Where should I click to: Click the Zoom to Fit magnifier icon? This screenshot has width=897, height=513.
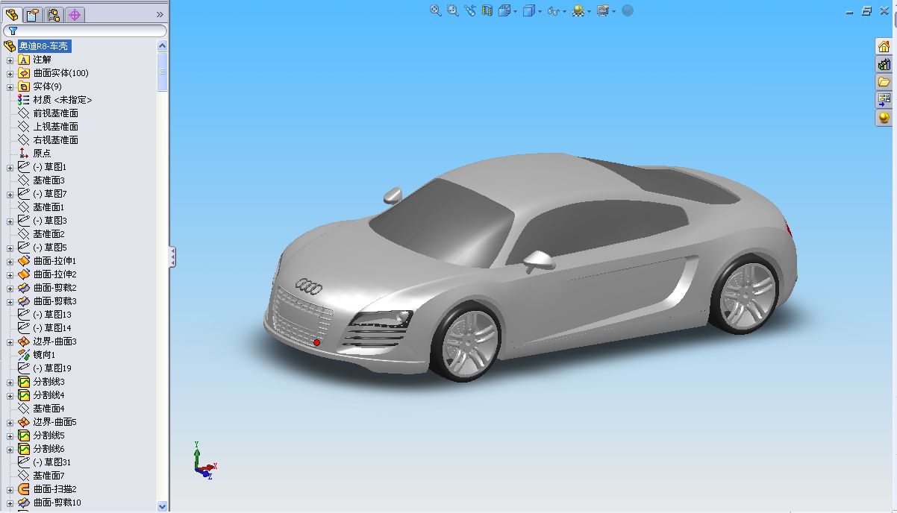[x=436, y=10]
